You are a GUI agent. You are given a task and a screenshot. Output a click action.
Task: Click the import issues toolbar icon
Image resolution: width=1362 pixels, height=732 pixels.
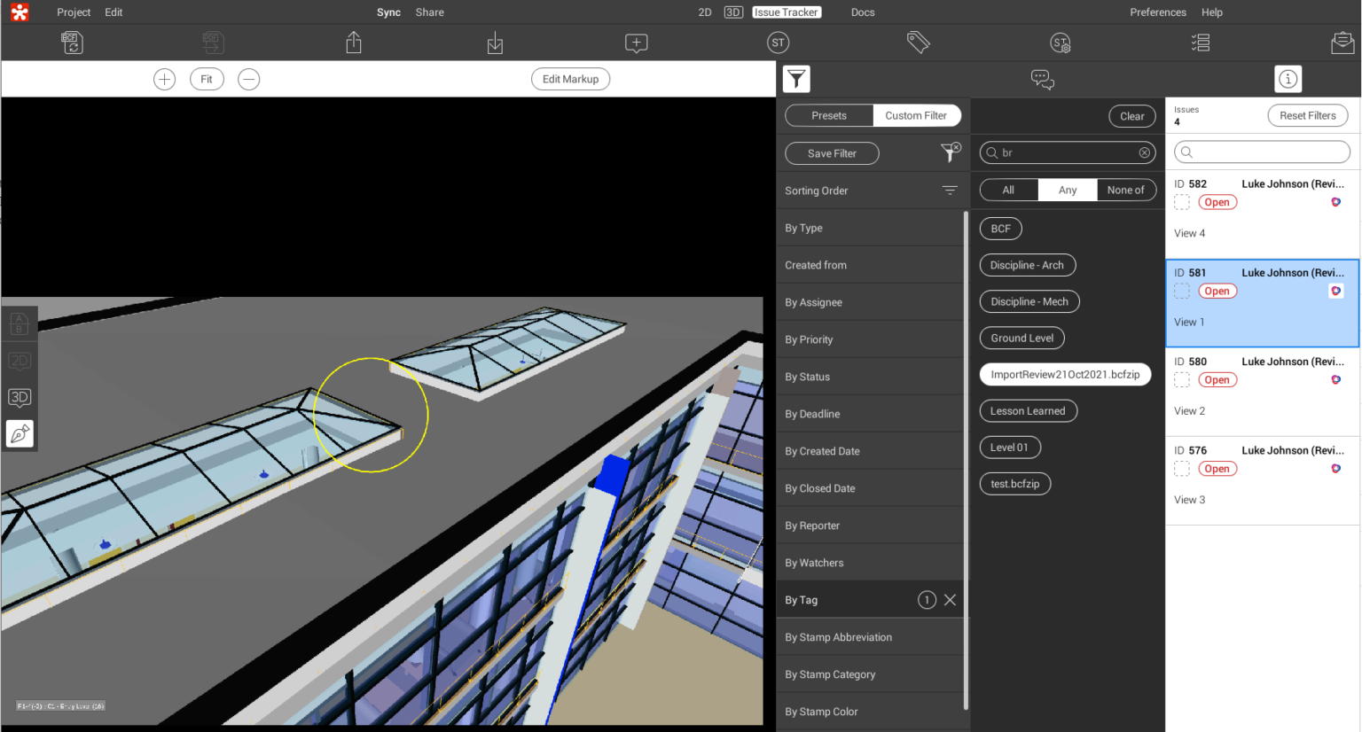point(495,42)
